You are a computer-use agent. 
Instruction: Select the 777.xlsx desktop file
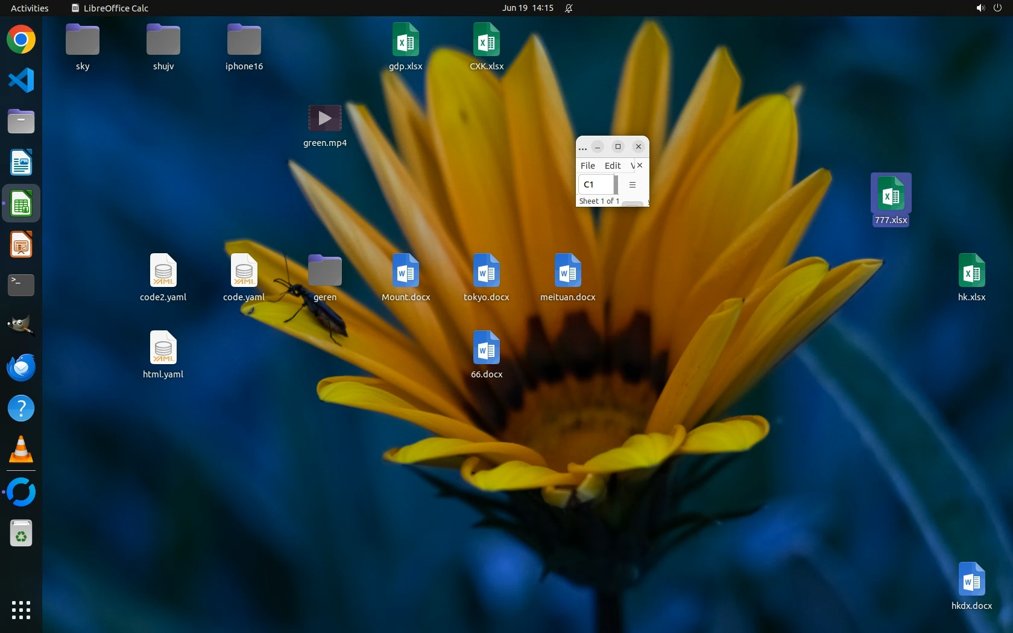891,200
